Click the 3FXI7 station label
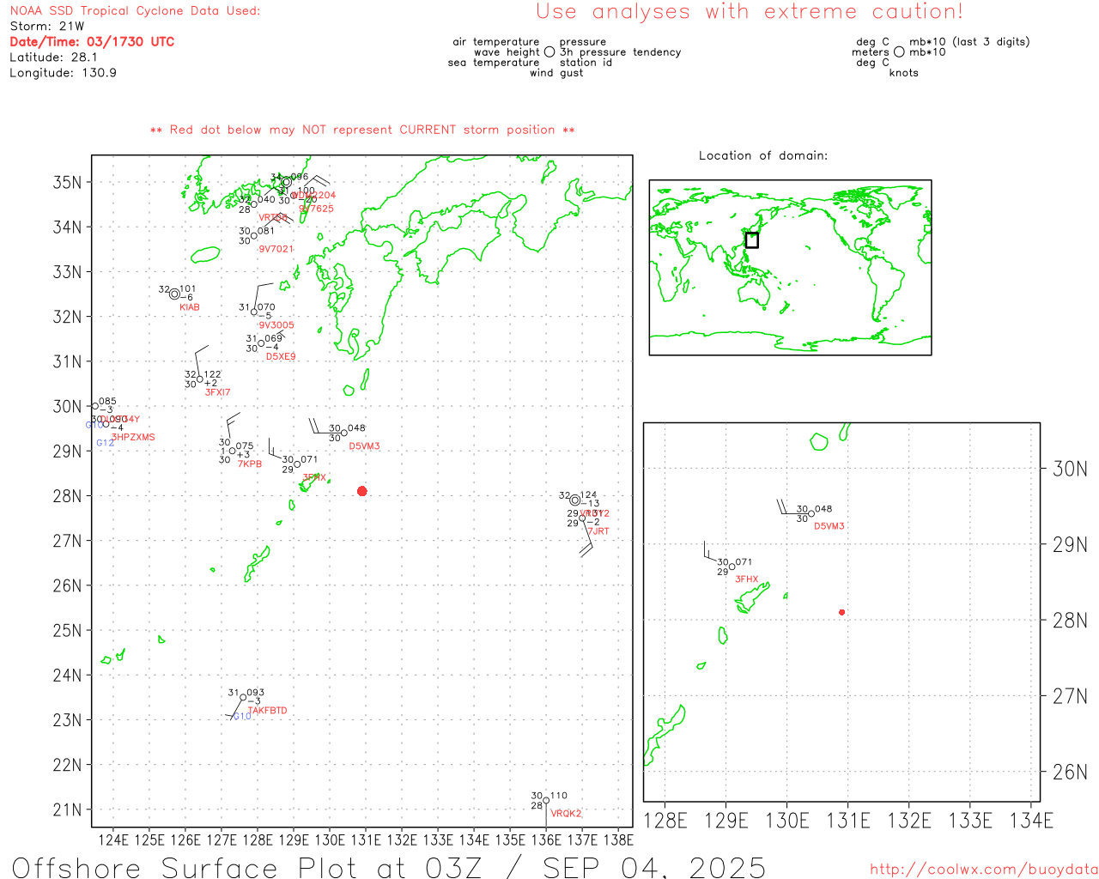This screenshot has width=1099, height=879. 218,392
